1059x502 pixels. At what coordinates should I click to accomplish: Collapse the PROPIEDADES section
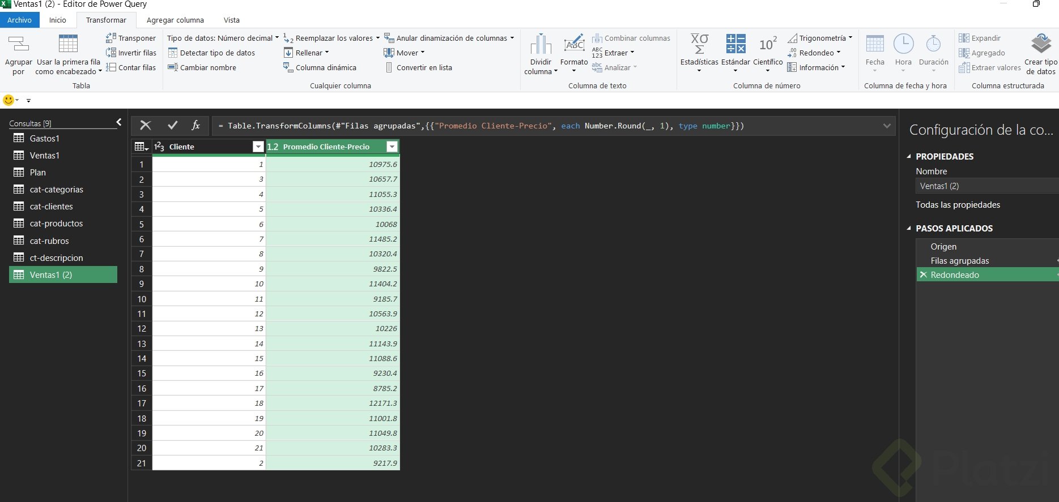coord(909,157)
